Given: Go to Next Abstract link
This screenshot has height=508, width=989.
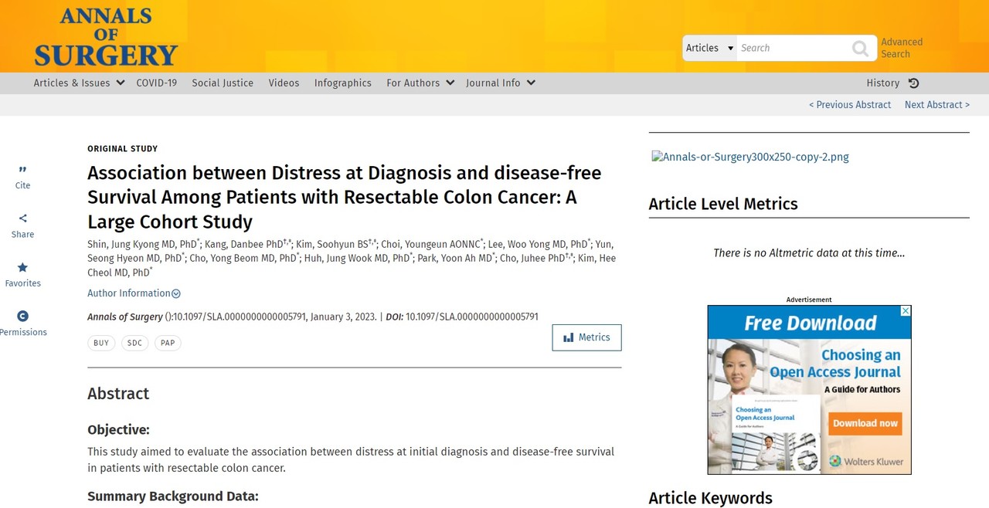Looking at the screenshot, I should click(936, 105).
